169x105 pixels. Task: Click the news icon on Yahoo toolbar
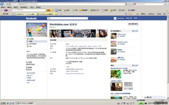click(x=103, y=10)
